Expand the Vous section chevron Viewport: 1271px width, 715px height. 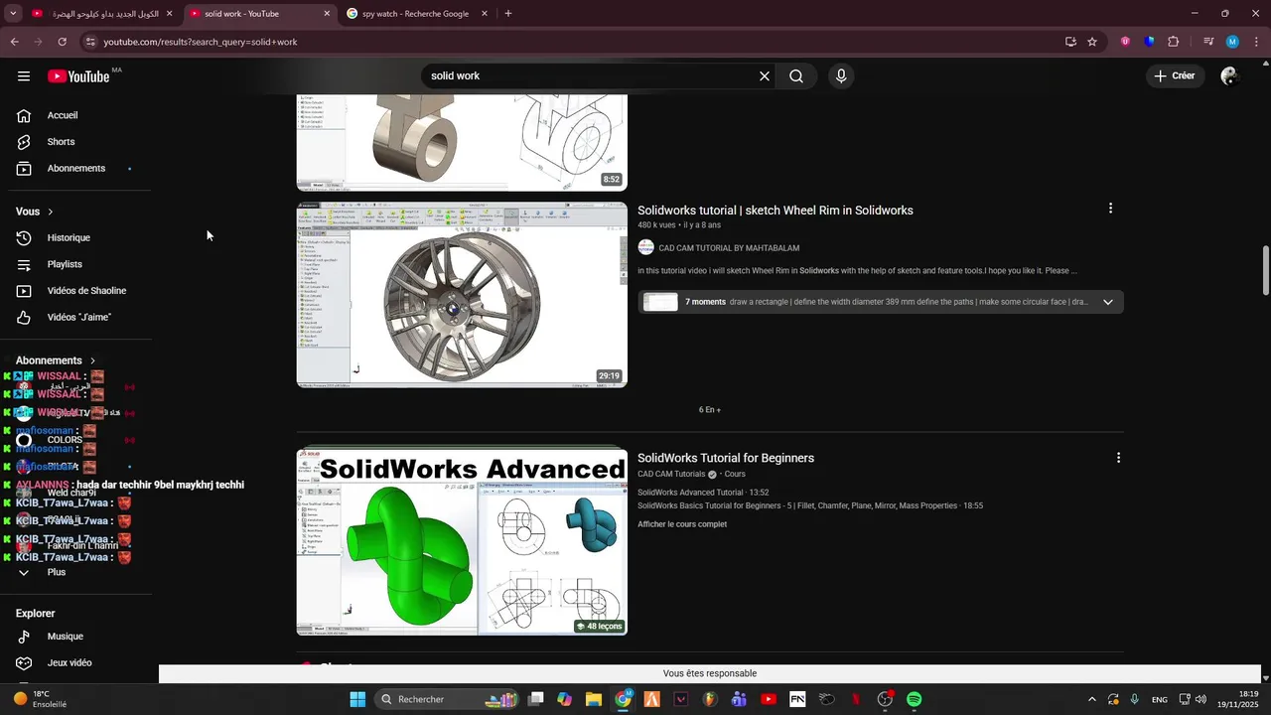coord(51,212)
